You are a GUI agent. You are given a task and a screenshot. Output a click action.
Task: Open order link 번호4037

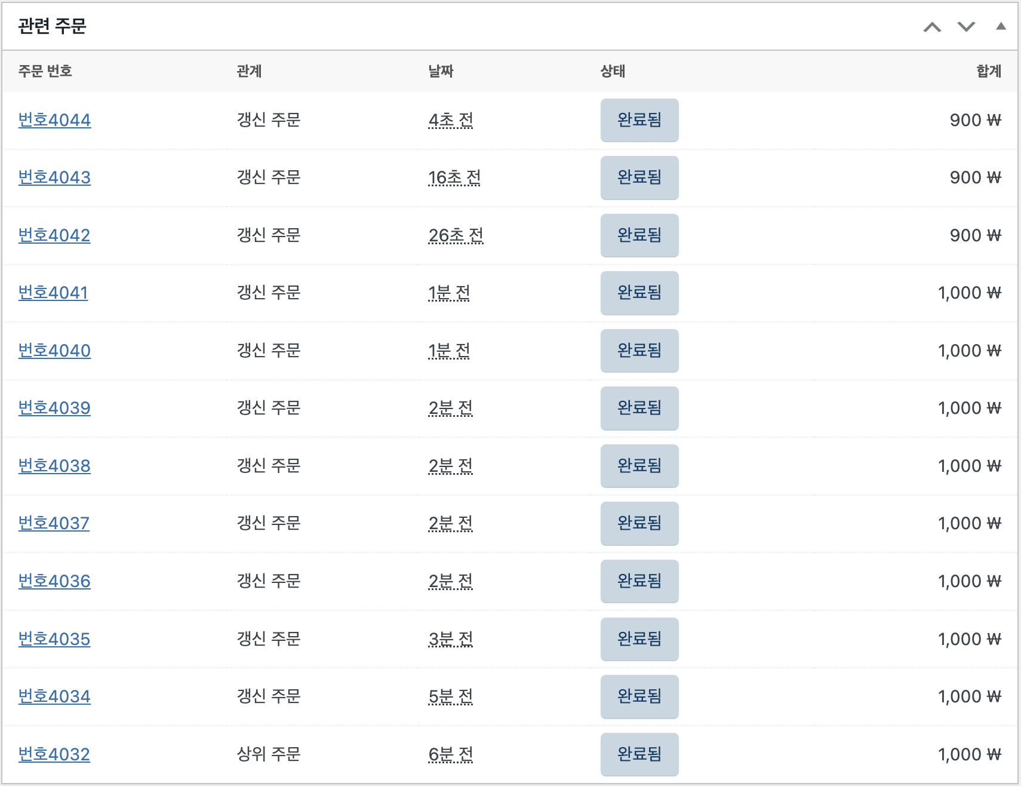(54, 523)
